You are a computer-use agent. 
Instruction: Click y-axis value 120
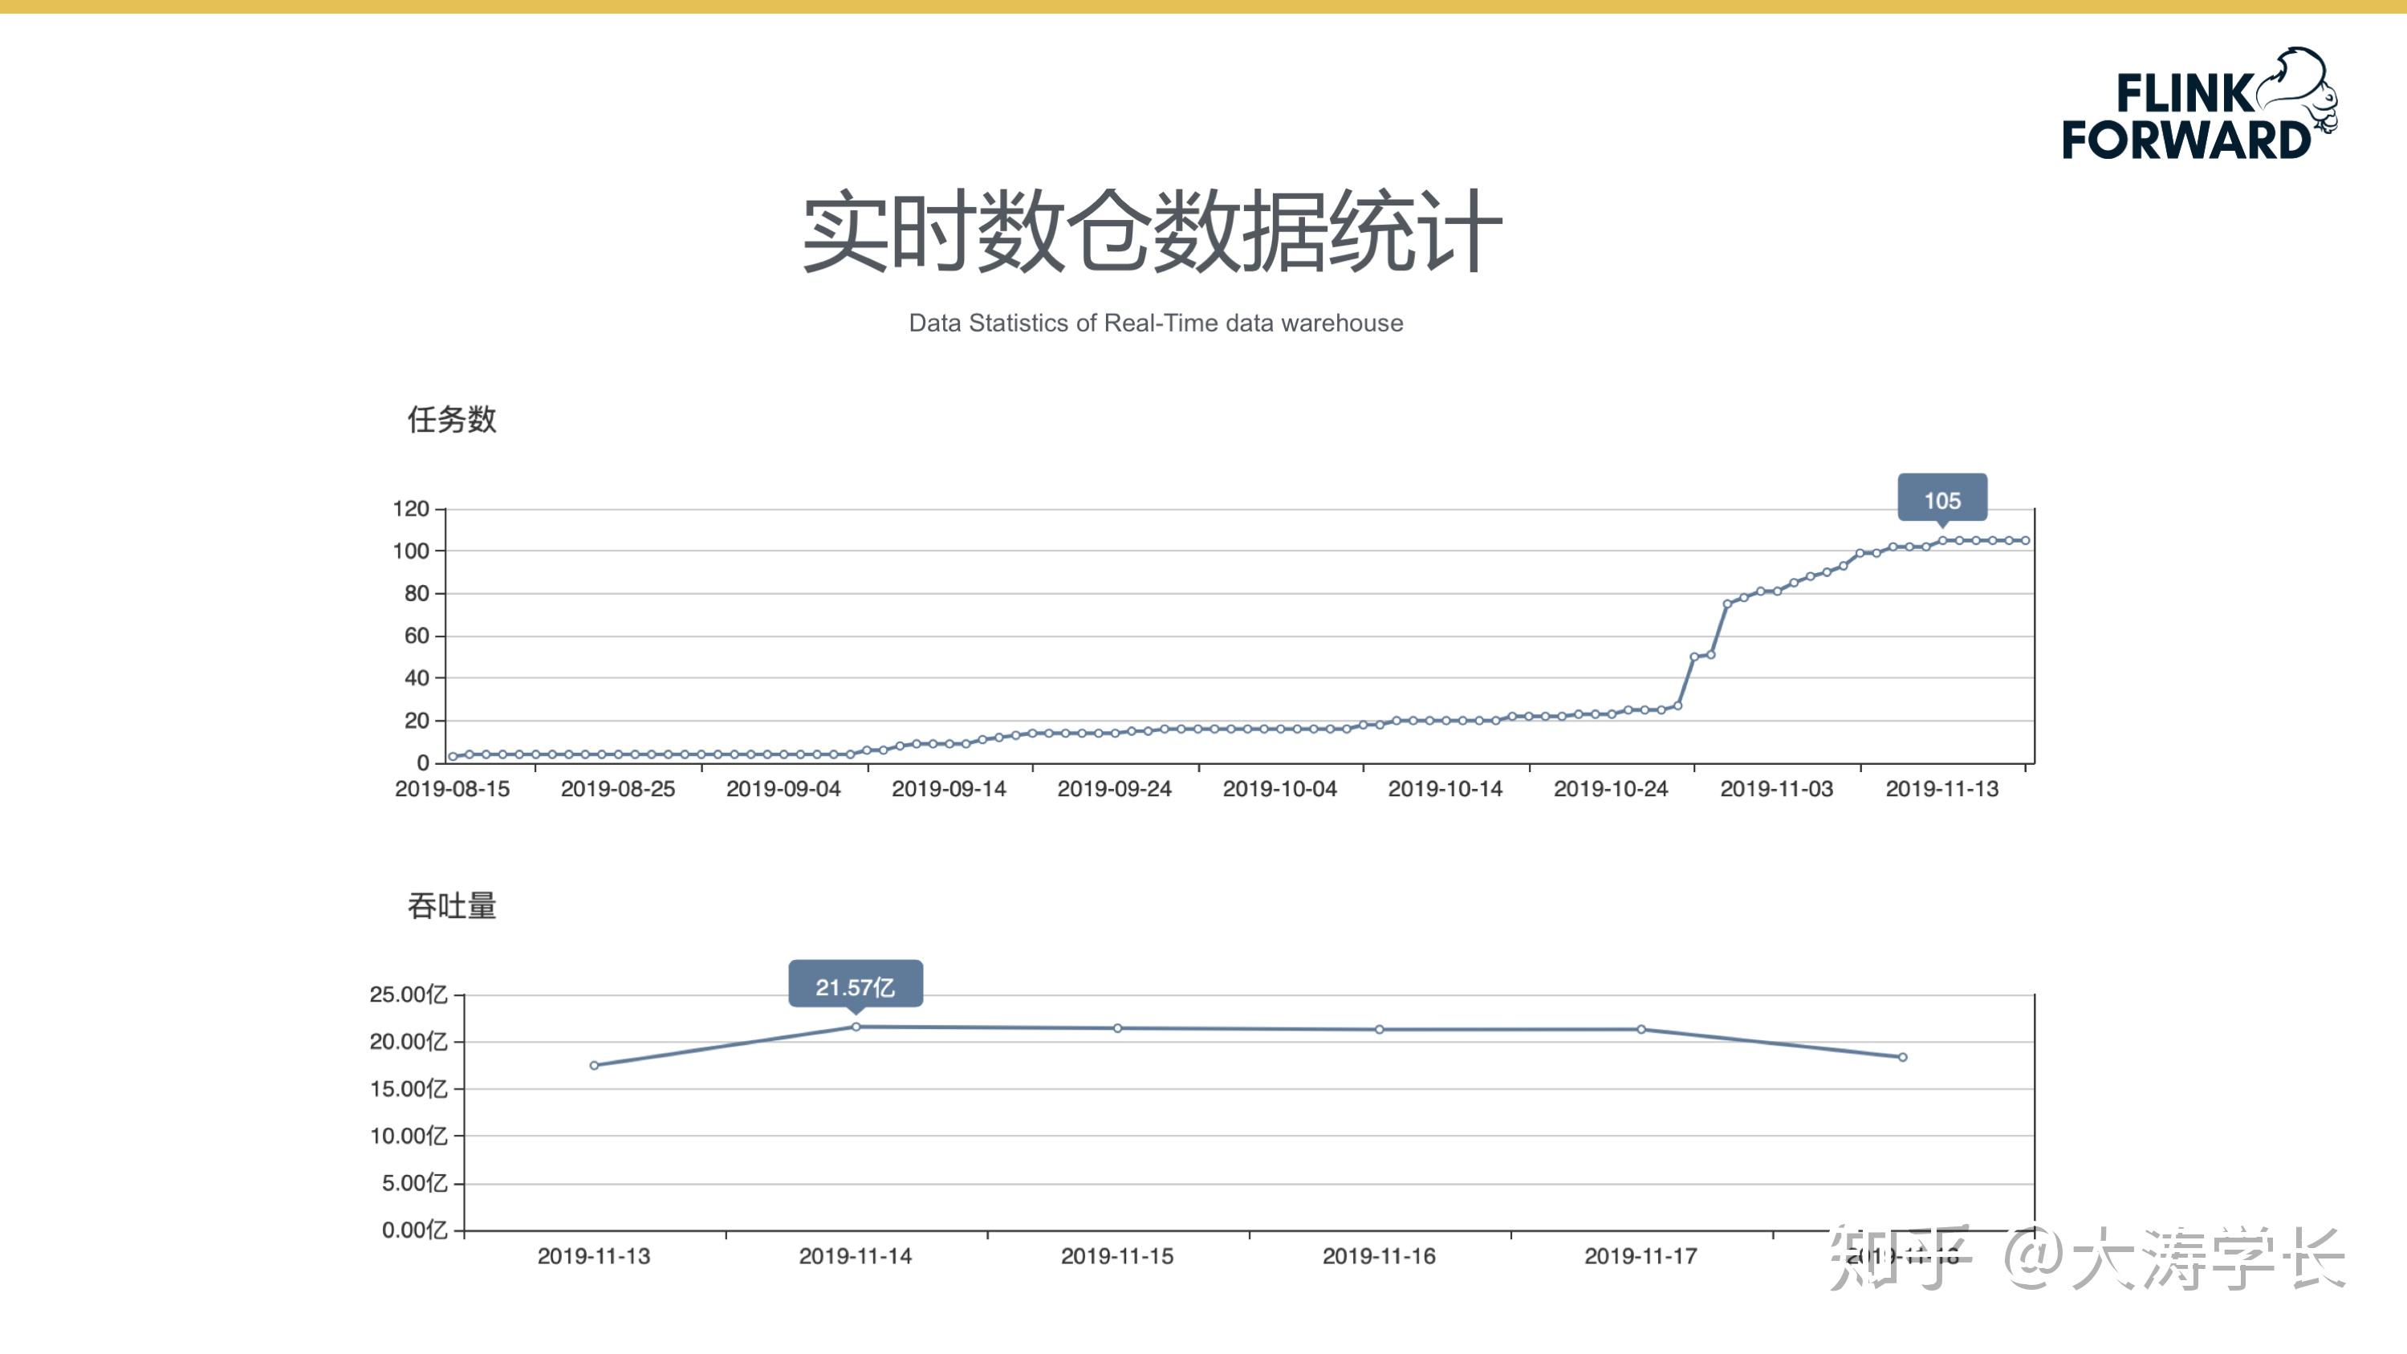[411, 510]
